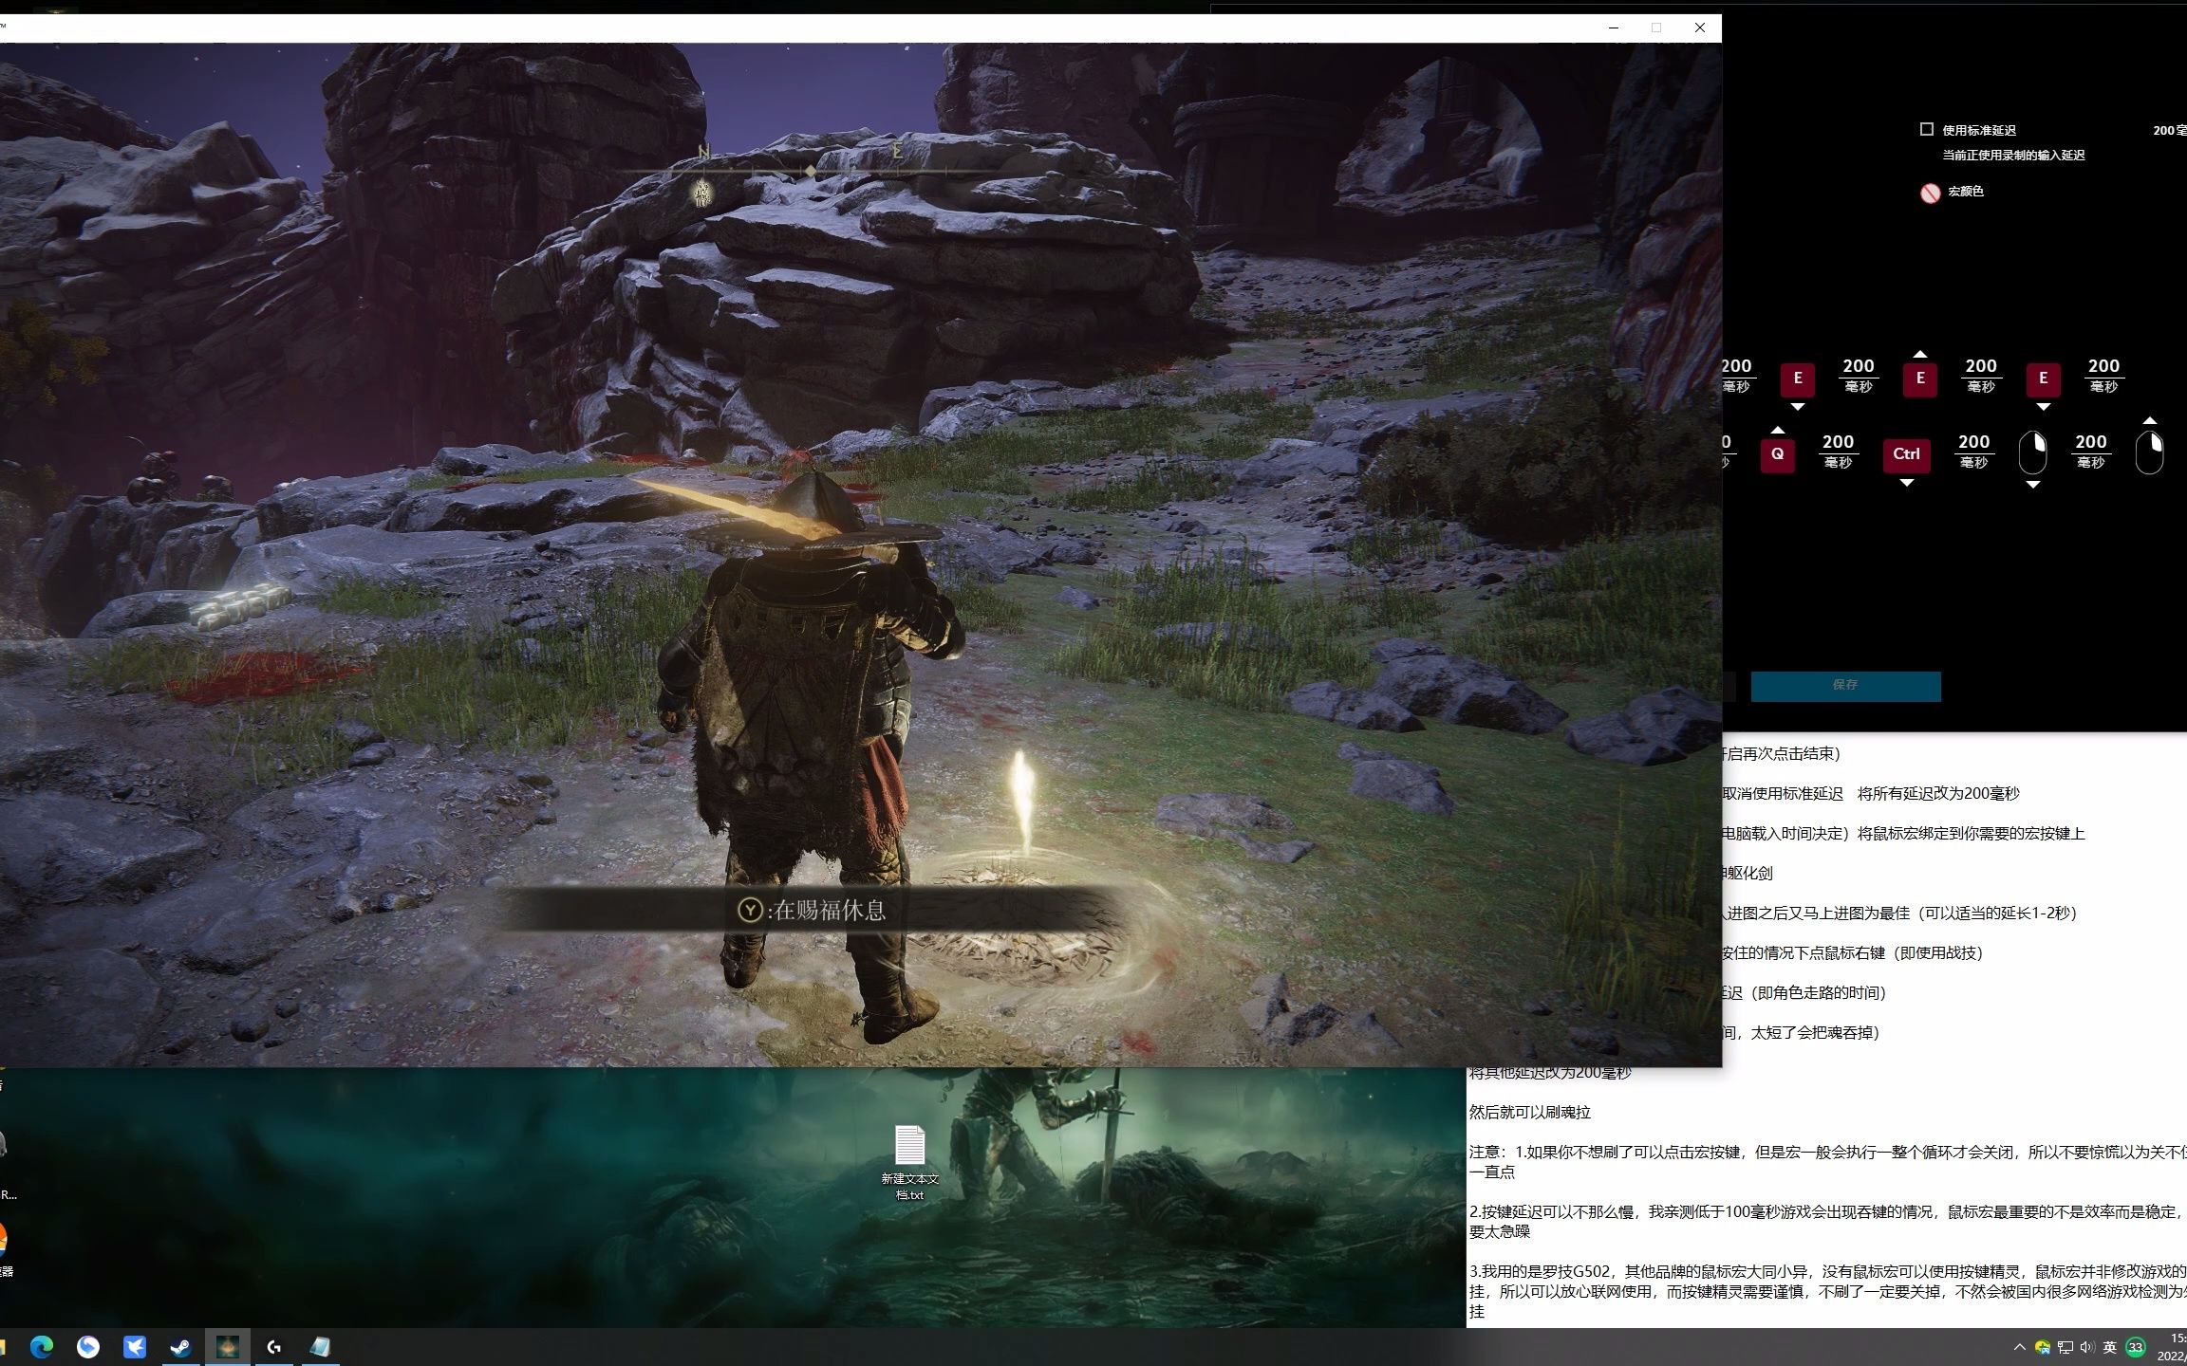Open Logitech G HUB from taskbar

(x=274, y=1347)
